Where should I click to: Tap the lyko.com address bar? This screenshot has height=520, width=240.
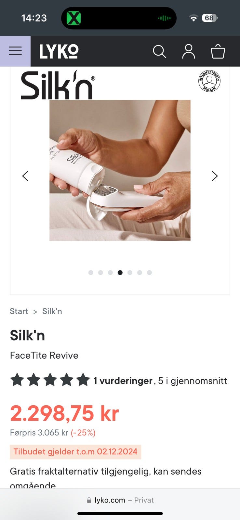point(120,500)
